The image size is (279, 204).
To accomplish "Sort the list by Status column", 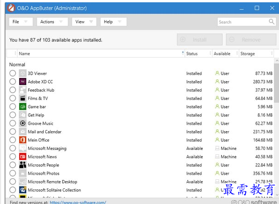I will 198,54.
